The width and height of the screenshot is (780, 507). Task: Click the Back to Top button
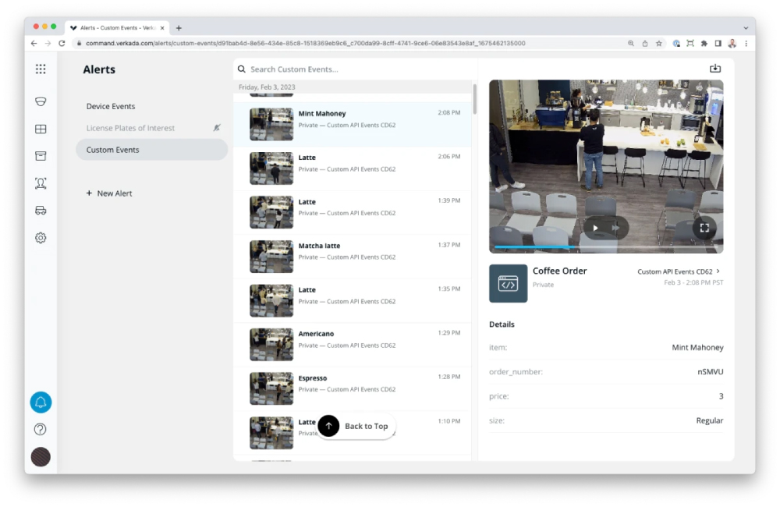tap(356, 426)
